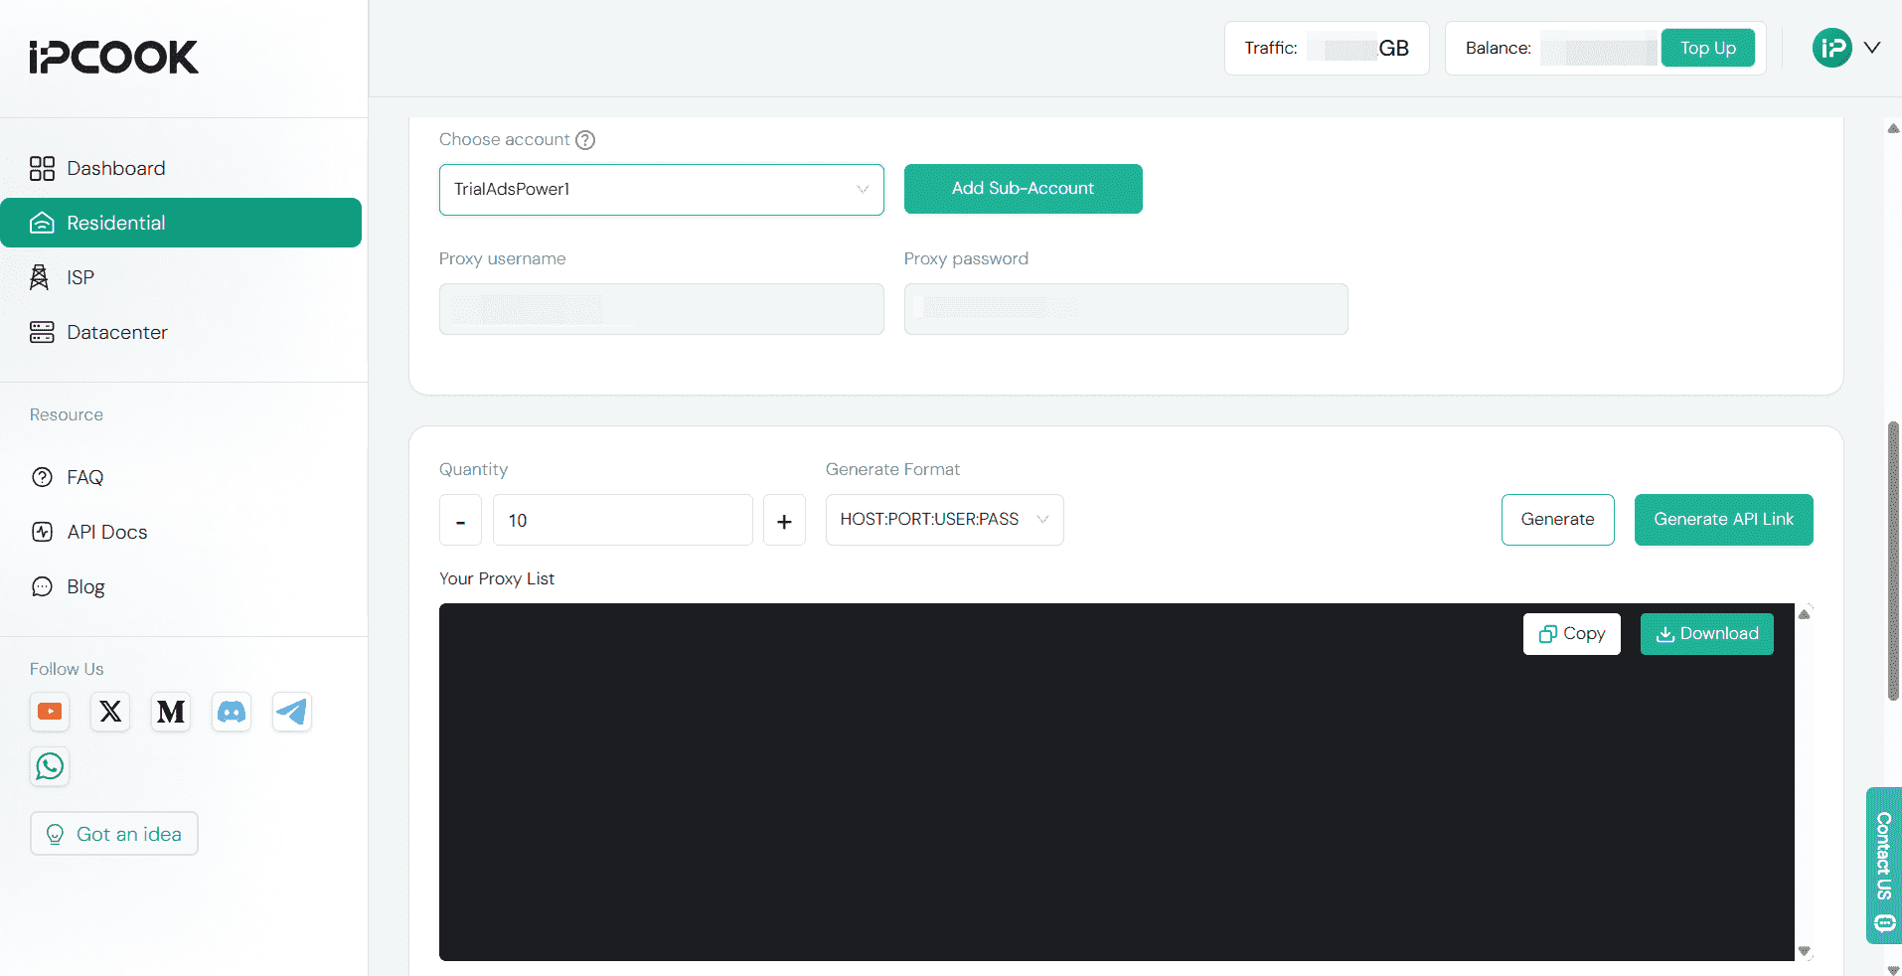Click the Proxy username field
This screenshot has height=976, width=1902.
point(662,309)
